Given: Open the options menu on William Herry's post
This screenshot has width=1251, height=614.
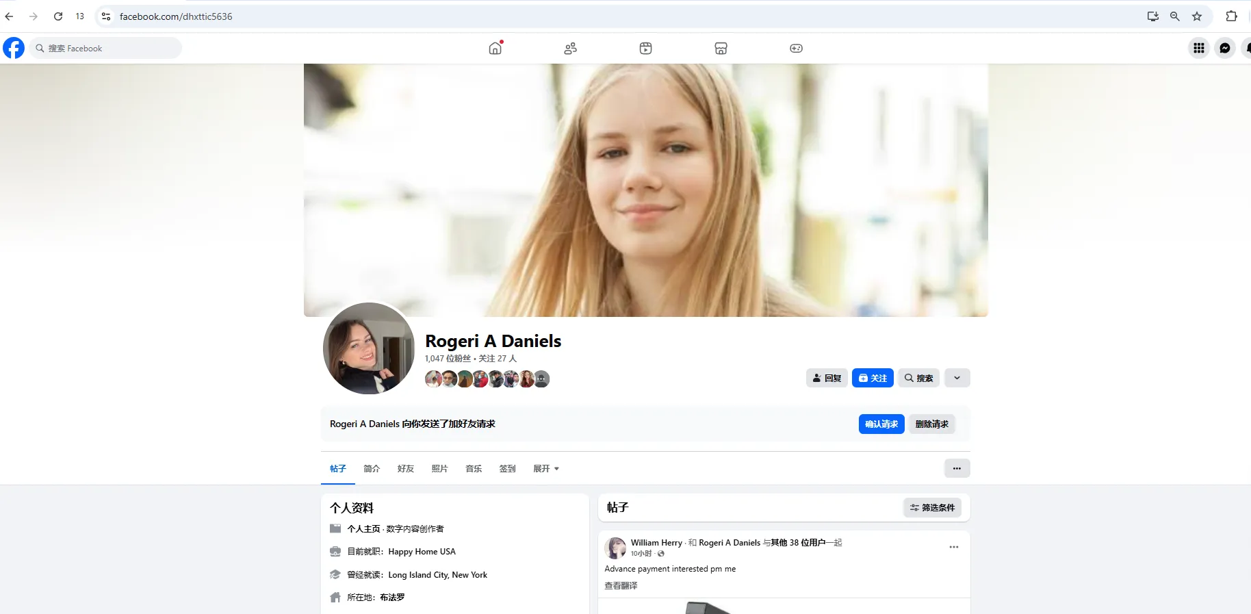Looking at the screenshot, I should point(954,547).
